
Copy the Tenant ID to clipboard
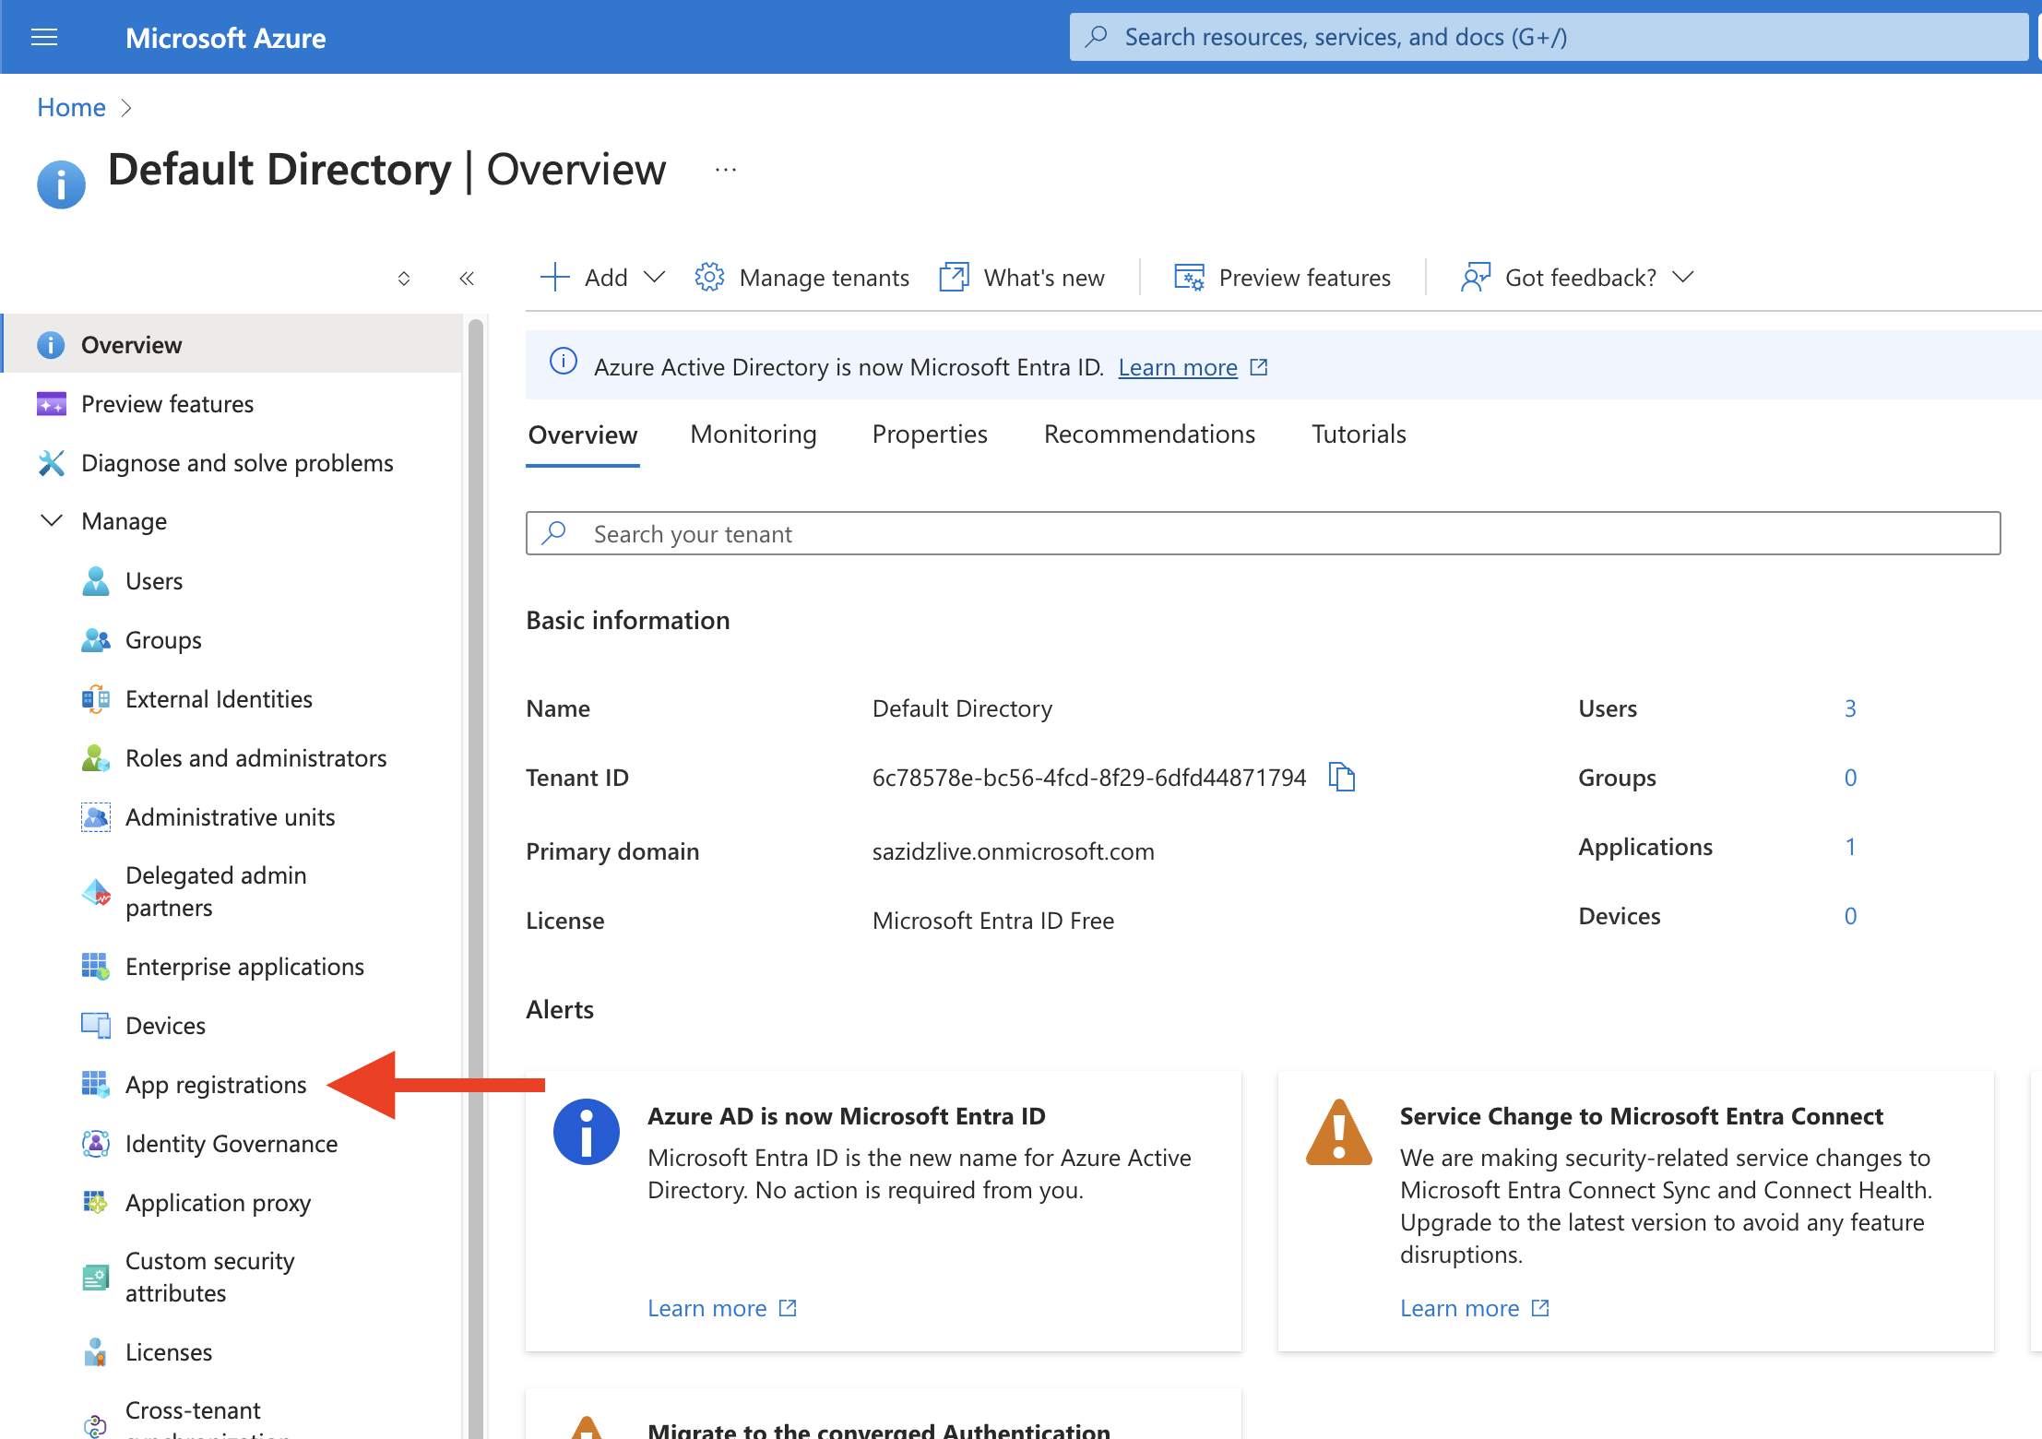tap(1341, 778)
